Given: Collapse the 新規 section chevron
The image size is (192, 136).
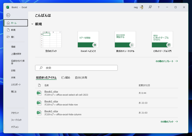Looking at the screenshot, I should 32,24.
